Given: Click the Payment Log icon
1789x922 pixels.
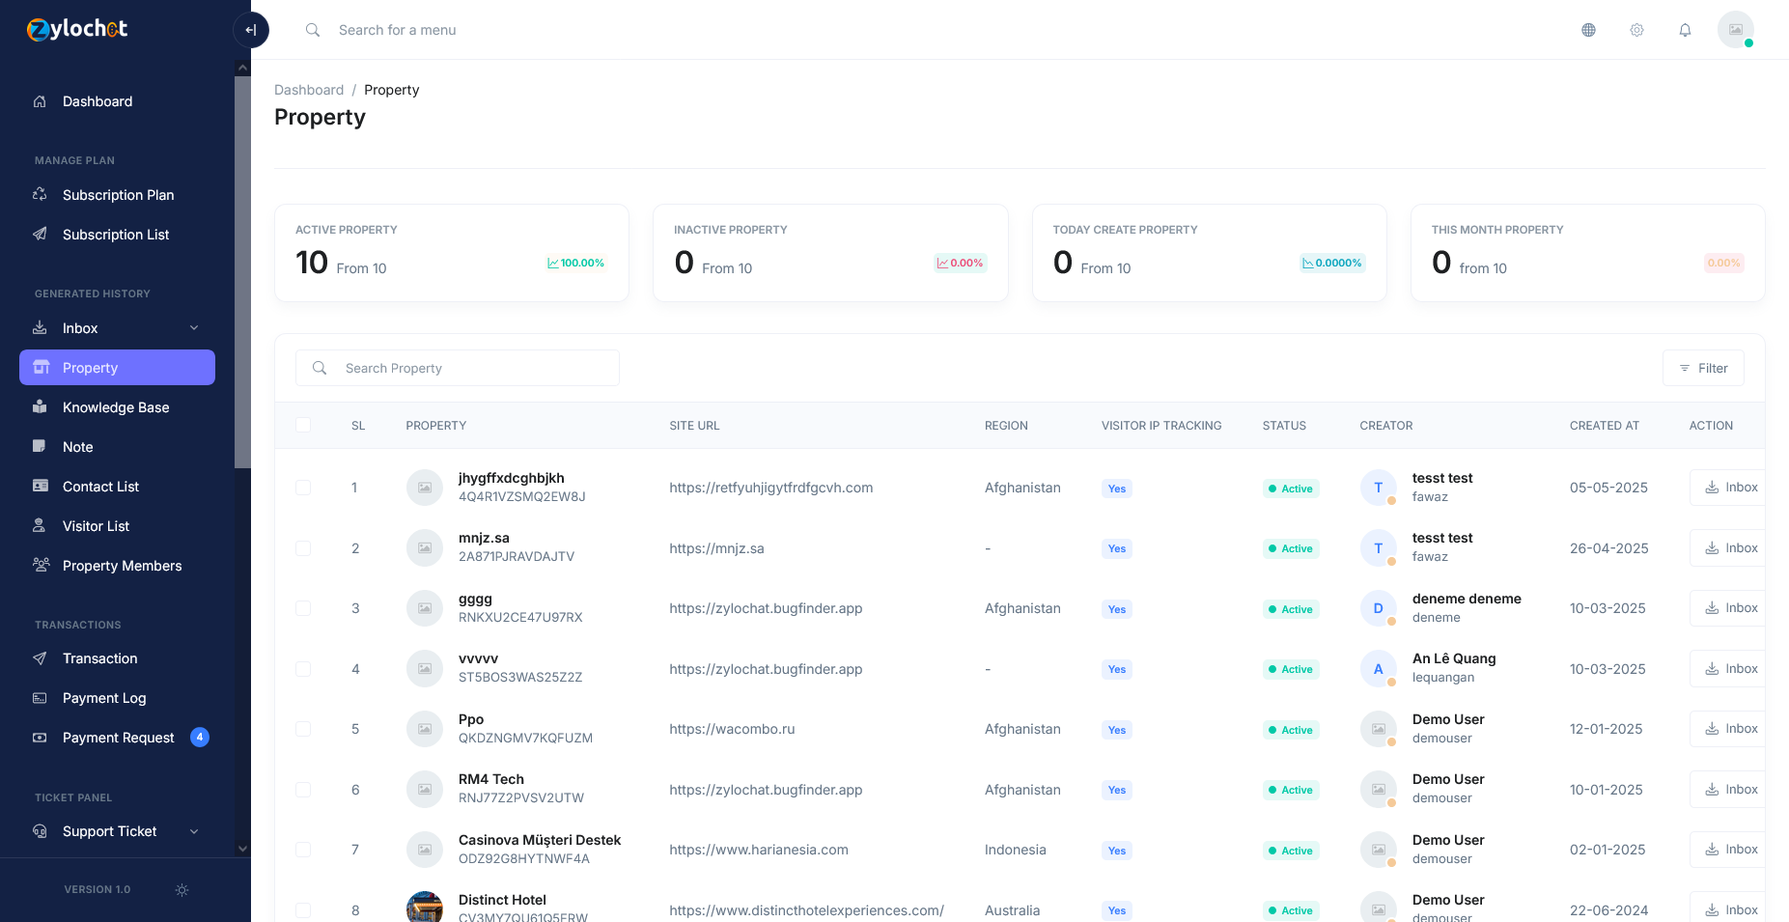Looking at the screenshot, I should [x=40, y=697].
